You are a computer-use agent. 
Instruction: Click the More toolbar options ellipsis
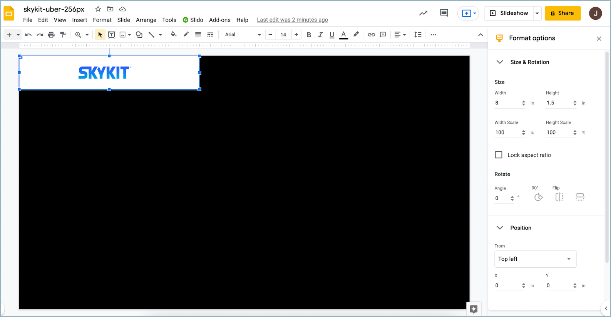coord(434,35)
